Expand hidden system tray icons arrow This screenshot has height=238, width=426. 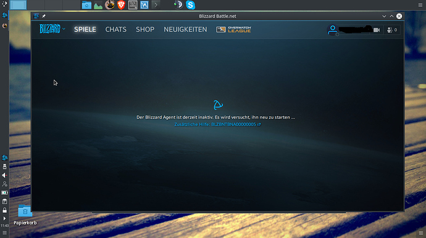tap(4, 218)
